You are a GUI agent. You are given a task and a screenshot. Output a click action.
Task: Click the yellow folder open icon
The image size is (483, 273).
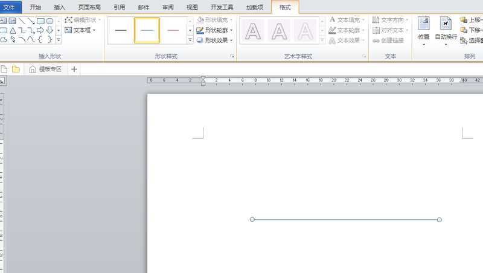pyautogui.click(x=16, y=69)
